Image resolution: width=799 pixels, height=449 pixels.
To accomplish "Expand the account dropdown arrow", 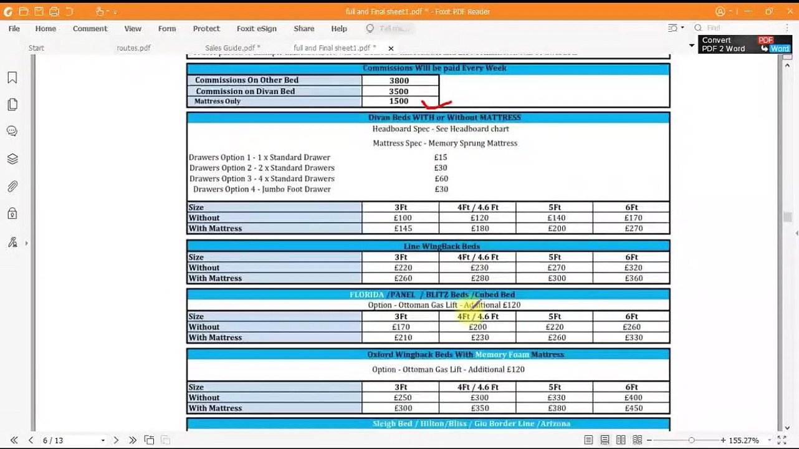I will 729,12.
